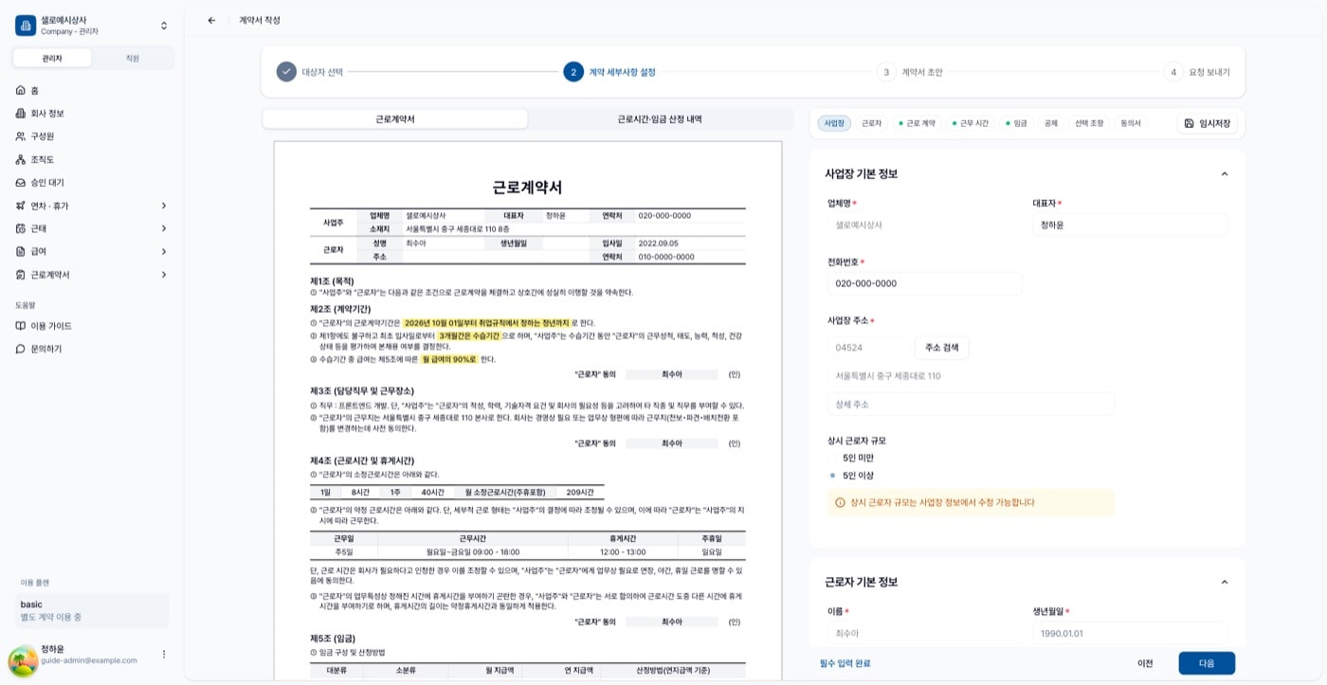The height and width of the screenshot is (685, 1327).
Task: Open the 선택 조항 section tab
Action: coord(1089,123)
